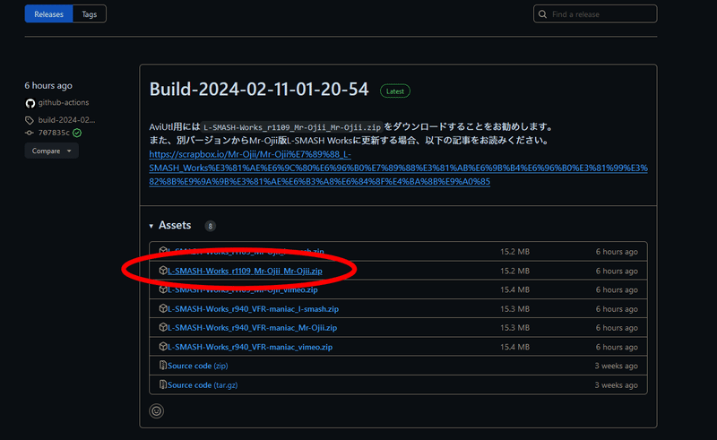Viewport: 717px width, 440px height.
Task: Click the inline code L-SMASH-Works_r1109_Mr-Ojii_Mr-Ojii.zip
Action: 292,127
